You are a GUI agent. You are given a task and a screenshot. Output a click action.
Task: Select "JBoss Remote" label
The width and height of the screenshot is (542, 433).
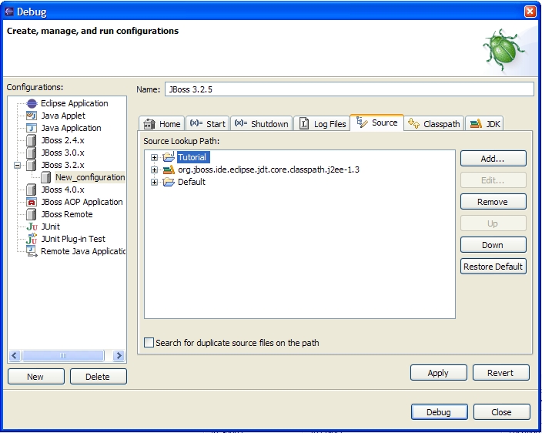pyautogui.click(x=67, y=214)
